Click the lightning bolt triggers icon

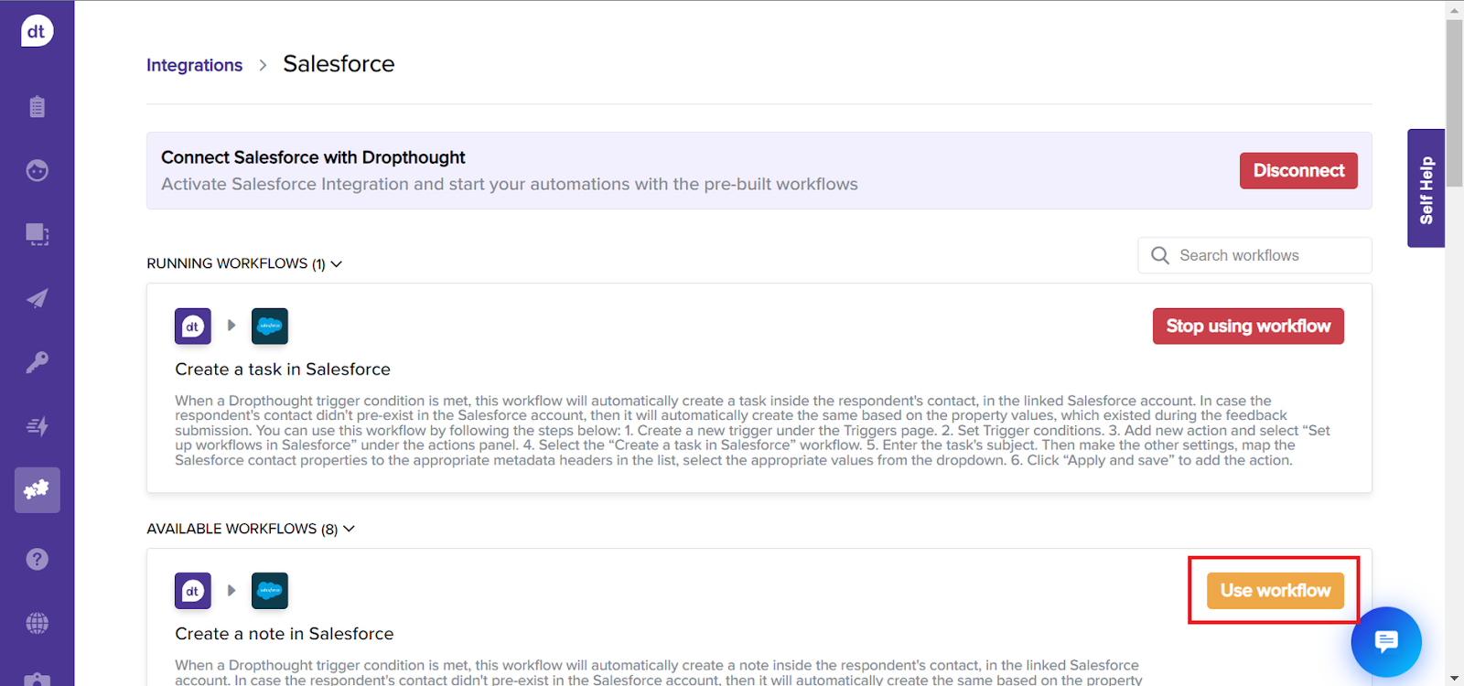click(x=37, y=425)
